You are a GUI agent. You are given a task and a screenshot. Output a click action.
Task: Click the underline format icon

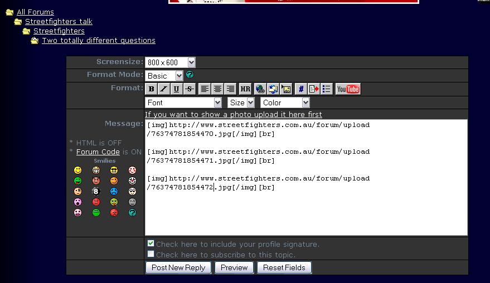177,89
